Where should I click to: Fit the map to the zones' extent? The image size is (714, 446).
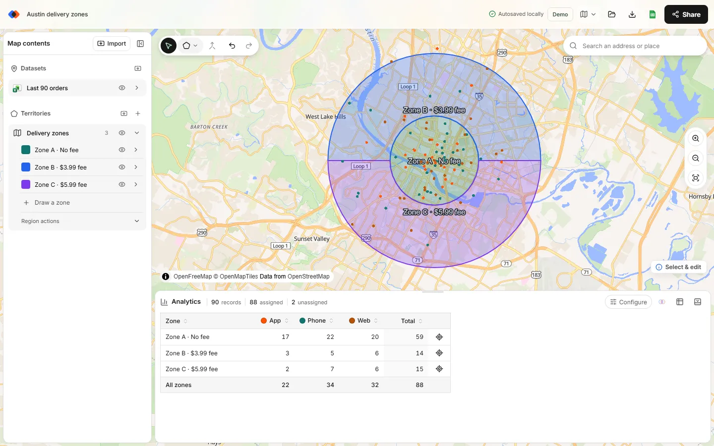click(696, 178)
